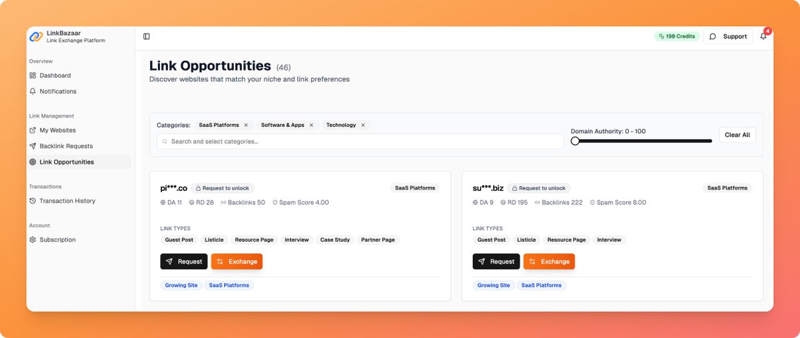Click the Case Study link type tag
800x338 pixels.
(335, 240)
